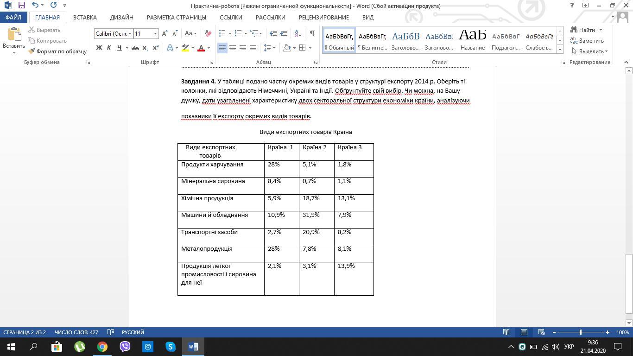The image size is (633, 356).
Task: Open the font size dropdown
Action: click(x=155, y=33)
